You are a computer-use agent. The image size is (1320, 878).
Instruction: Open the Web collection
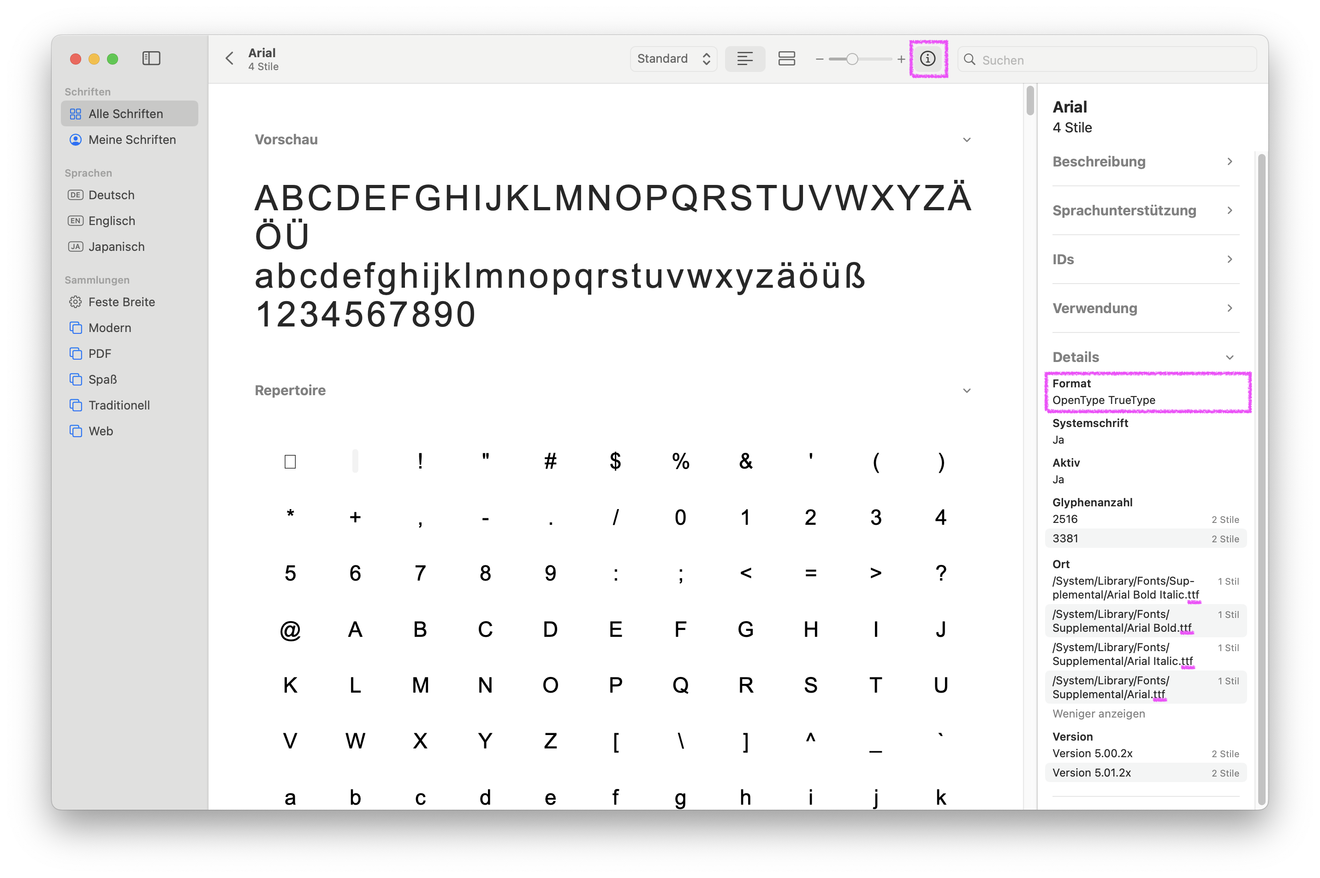tap(129, 431)
